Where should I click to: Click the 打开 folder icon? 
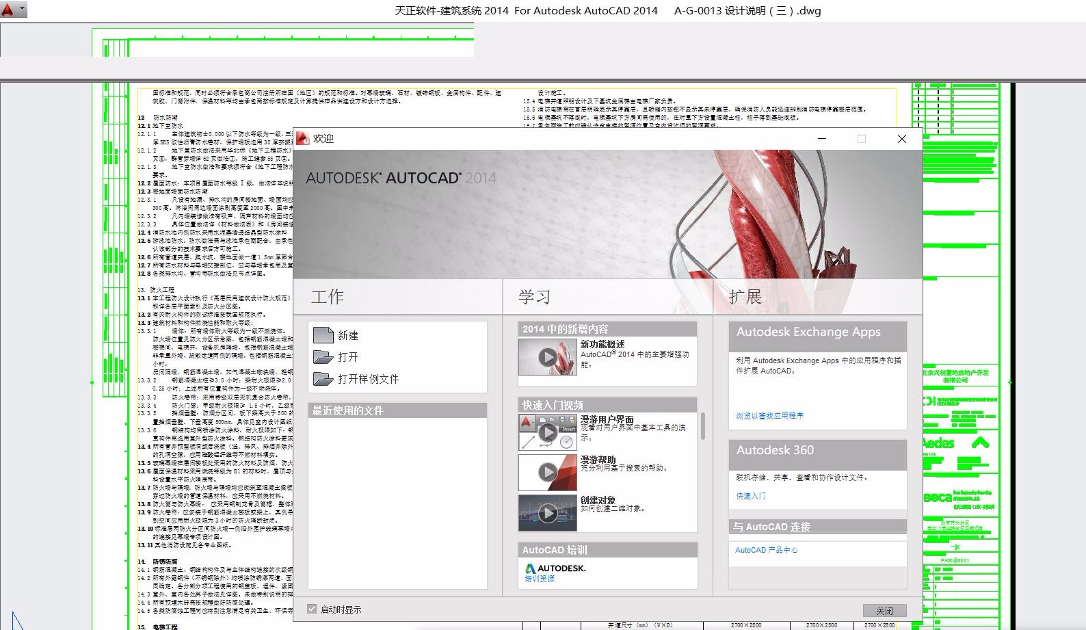click(323, 357)
